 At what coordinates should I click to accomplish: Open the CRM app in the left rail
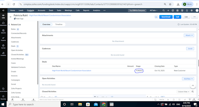pos(3,16)
